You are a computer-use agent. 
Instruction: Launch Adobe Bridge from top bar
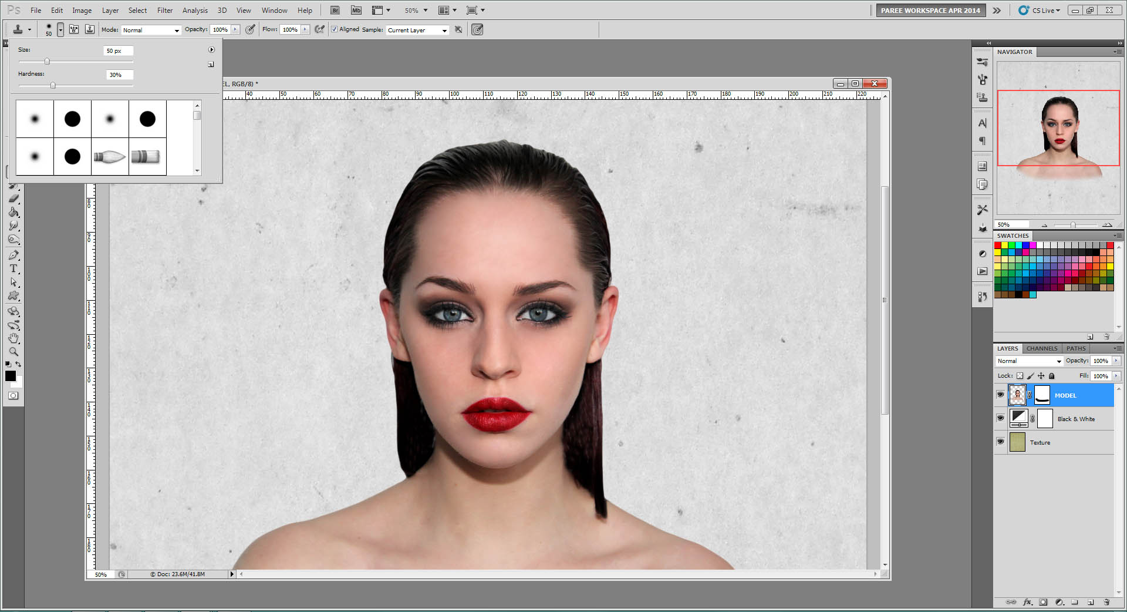click(335, 10)
